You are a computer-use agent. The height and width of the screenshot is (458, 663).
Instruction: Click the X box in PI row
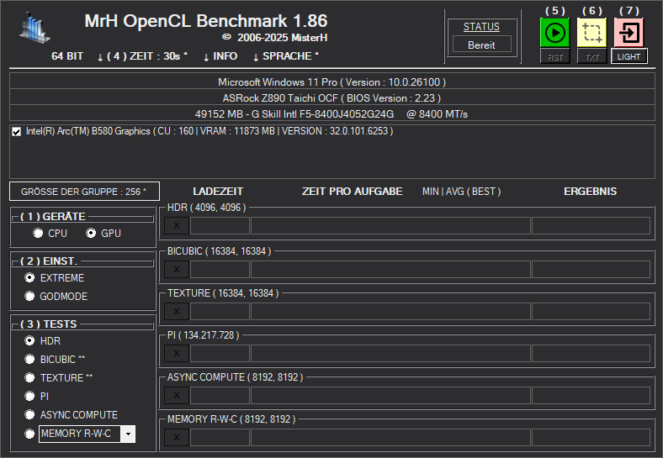[x=177, y=353]
